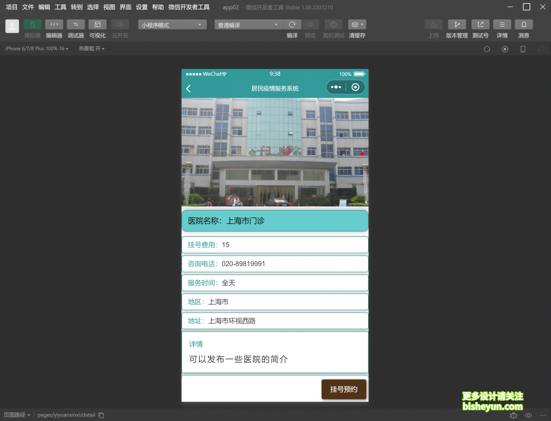This screenshot has width=551, height=421.
Task: Click the 可视化 toolbar button
Action: click(x=97, y=24)
